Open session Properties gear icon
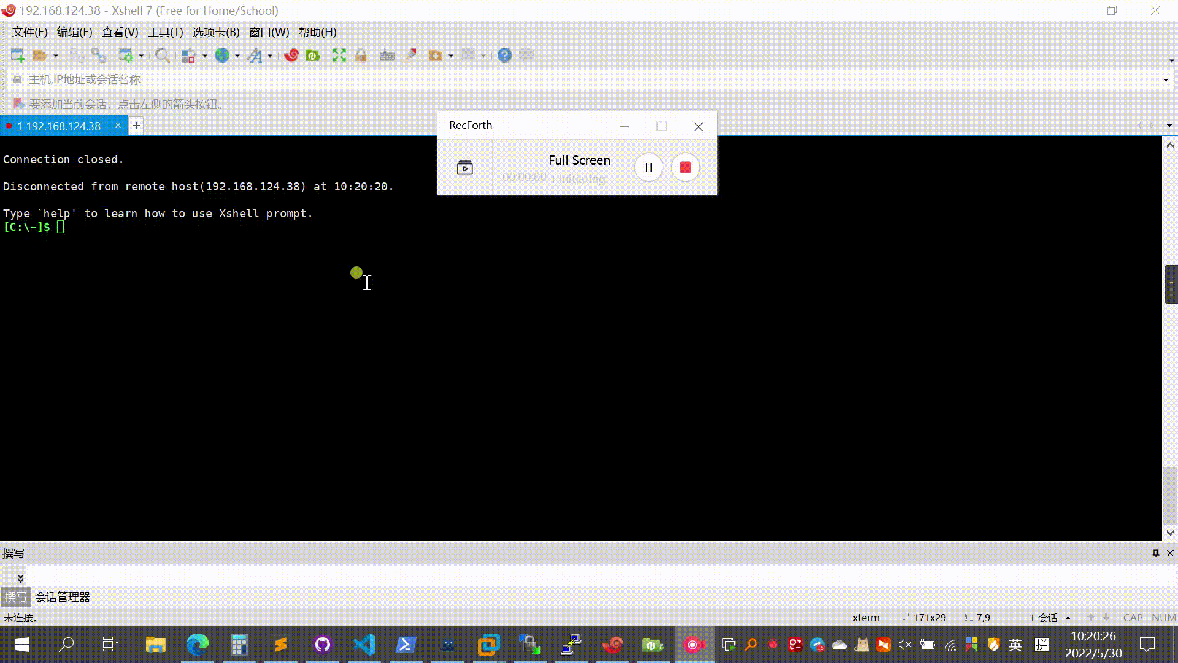The height and width of the screenshot is (663, 1178). coord(126,56)
